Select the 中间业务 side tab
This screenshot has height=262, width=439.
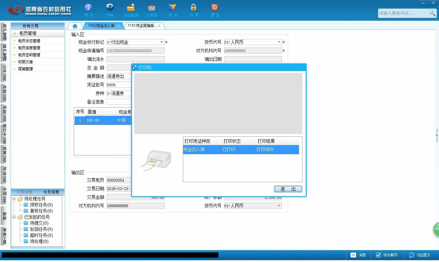(4, 195)
